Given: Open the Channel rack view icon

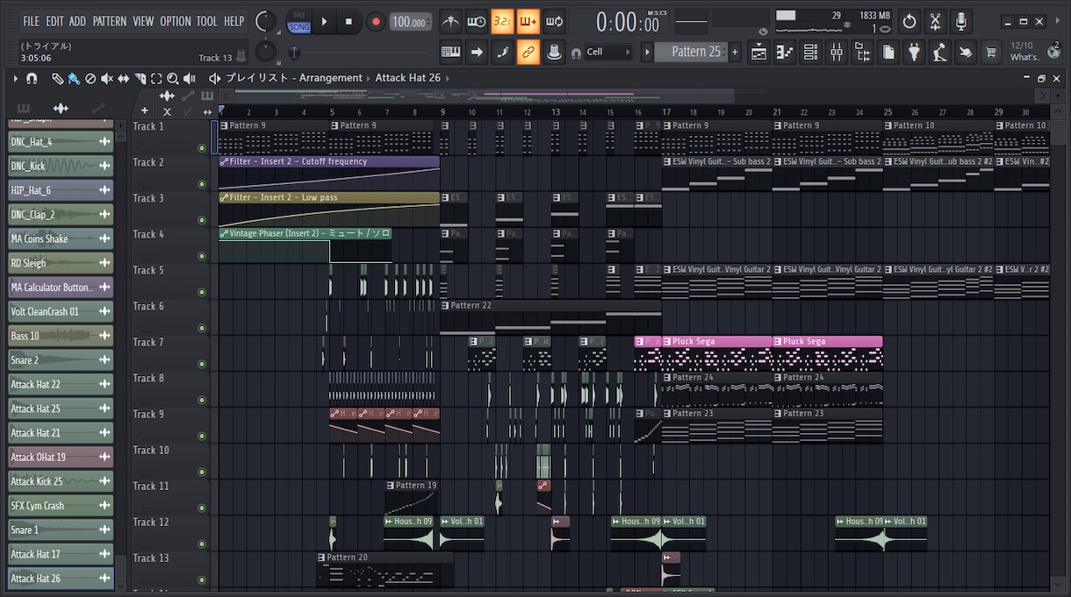Looking at the screenshot, I should pyautogui.click(x=810, y=53).
